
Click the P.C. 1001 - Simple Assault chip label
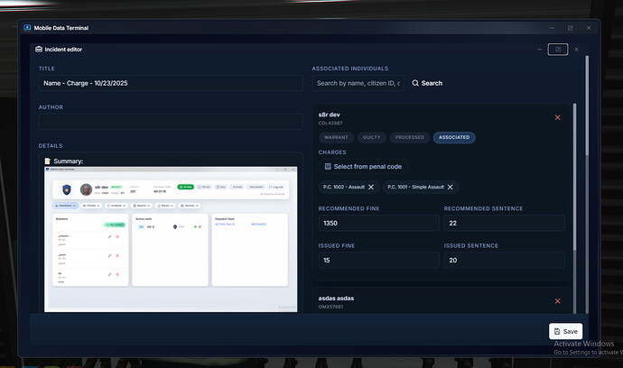(x=415, y=187)
